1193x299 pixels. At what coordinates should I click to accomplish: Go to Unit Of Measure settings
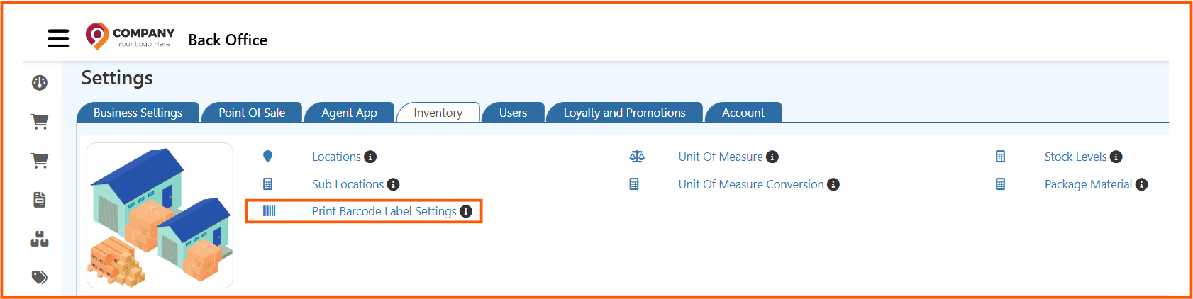pyautogui.click(x=720, y=157)
